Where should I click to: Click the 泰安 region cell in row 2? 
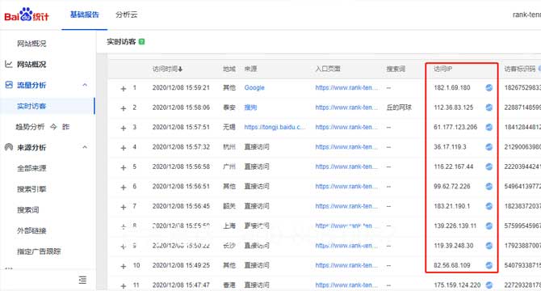pos(229,108)
